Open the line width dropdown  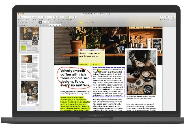click(87, 22)
